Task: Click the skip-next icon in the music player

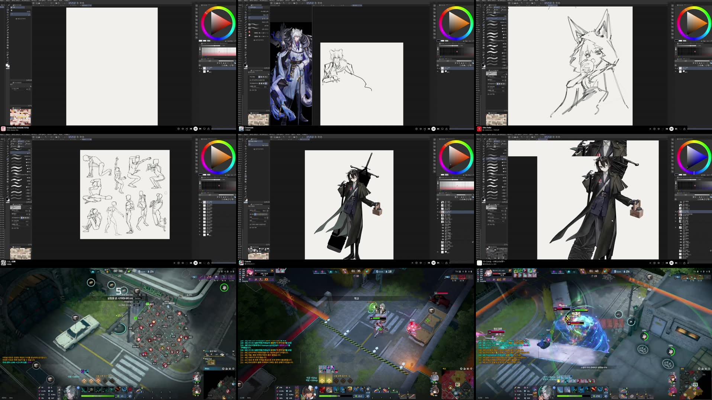Action: (x=200, y=129)
